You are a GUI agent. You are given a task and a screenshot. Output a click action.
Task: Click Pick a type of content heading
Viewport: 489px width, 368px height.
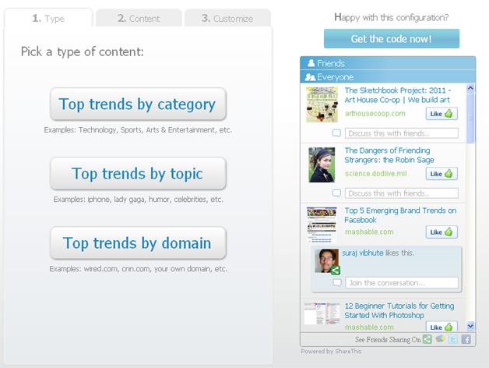(83, 52)
